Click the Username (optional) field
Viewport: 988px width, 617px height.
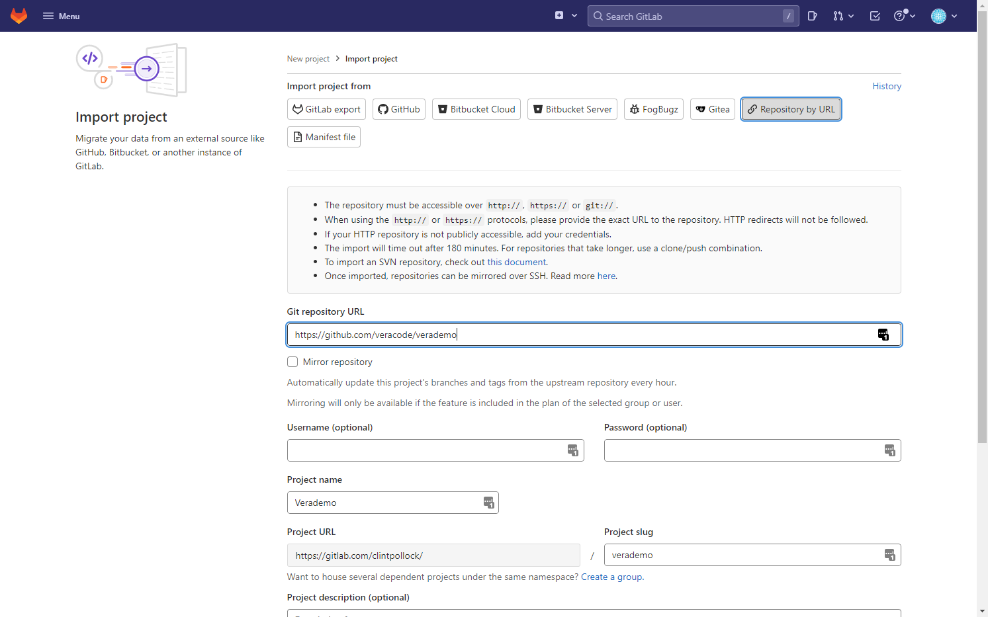[x=435, y=450]
